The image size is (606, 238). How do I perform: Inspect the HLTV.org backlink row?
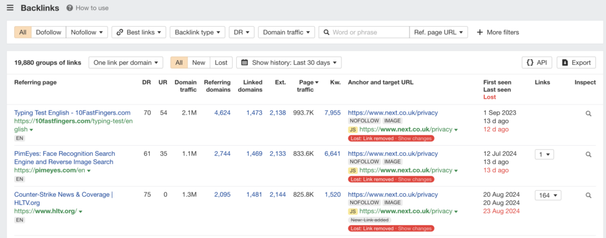coord(588,195)
